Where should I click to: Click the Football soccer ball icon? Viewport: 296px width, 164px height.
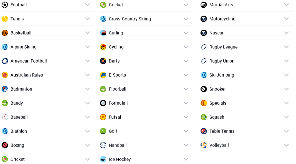pos(5,5)
